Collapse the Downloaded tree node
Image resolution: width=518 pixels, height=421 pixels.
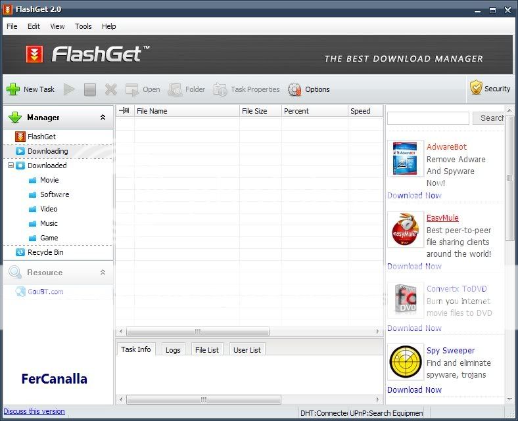11,165
